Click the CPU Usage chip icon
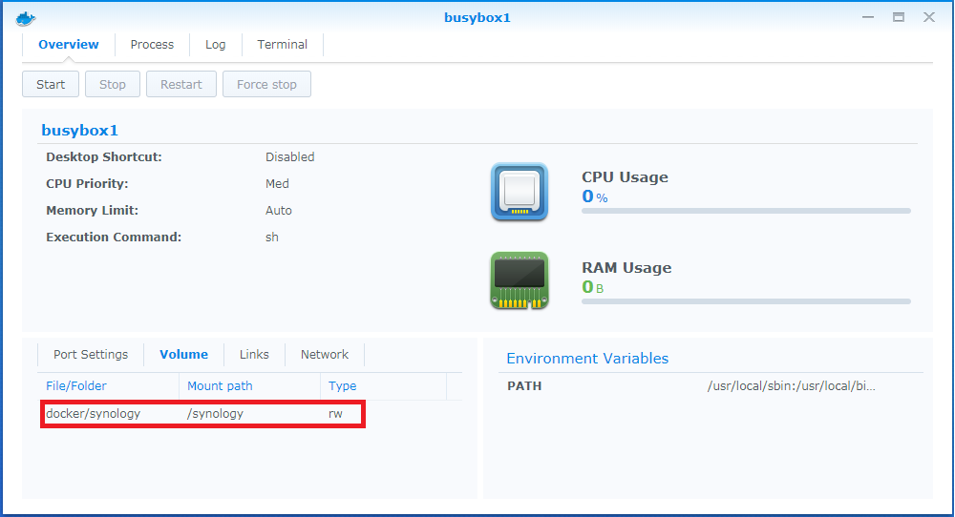The width and height of the screenshot is (955, 517). [520, 192]
